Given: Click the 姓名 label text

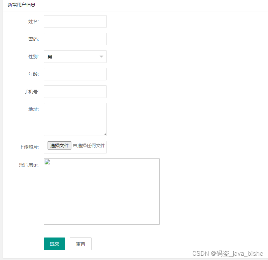Looking at the screenshot, I should (x=33, y=22).
